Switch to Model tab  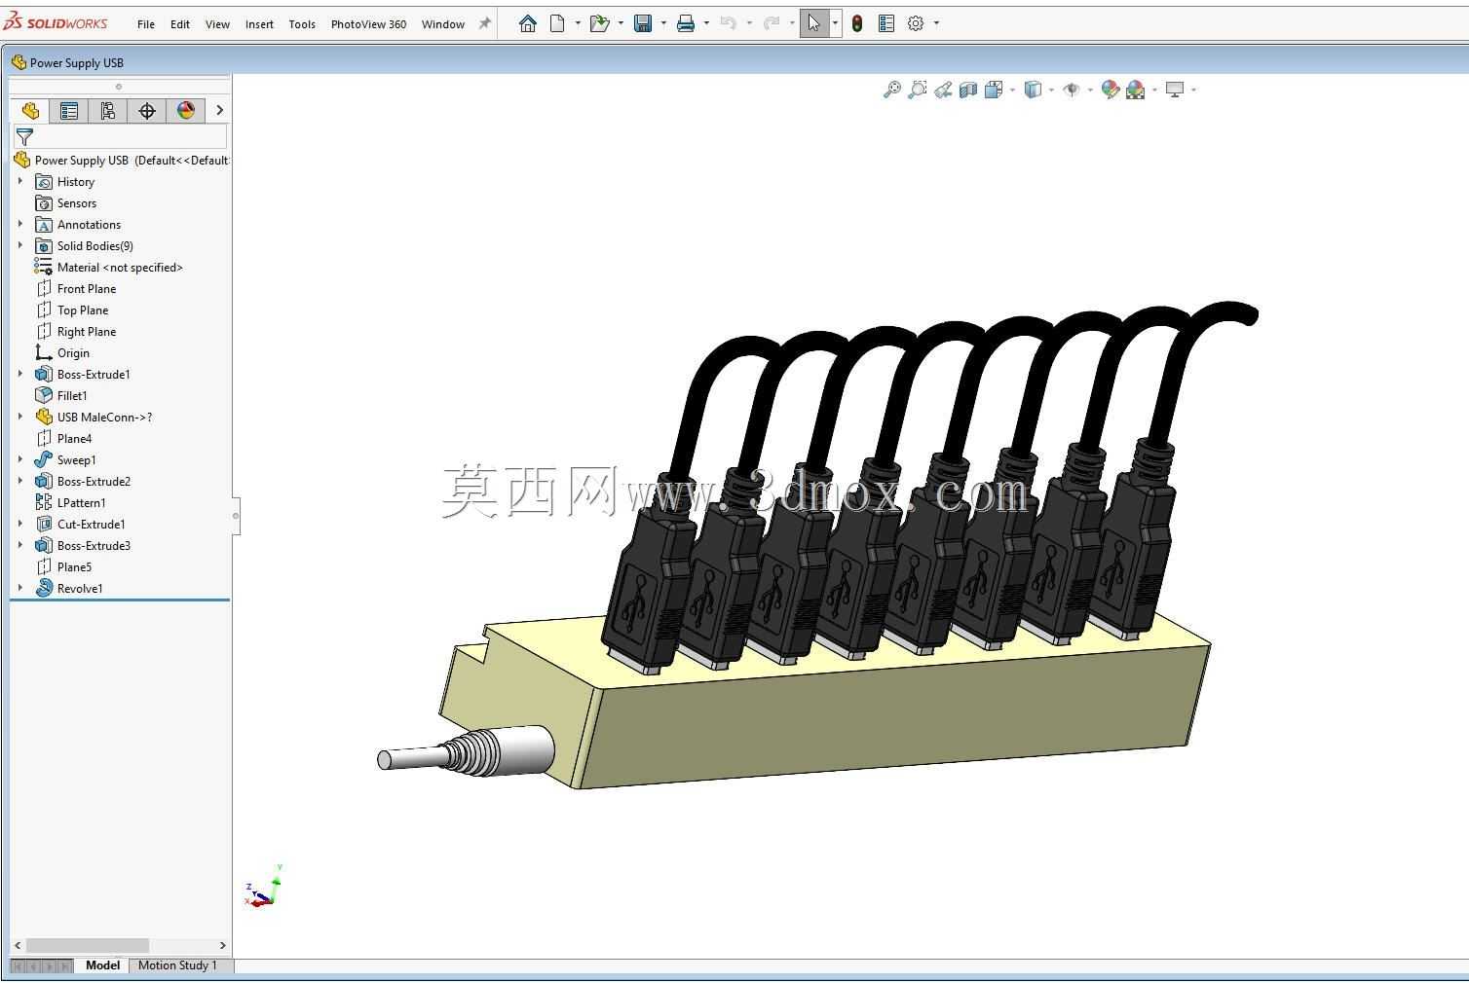pos(102,965)
